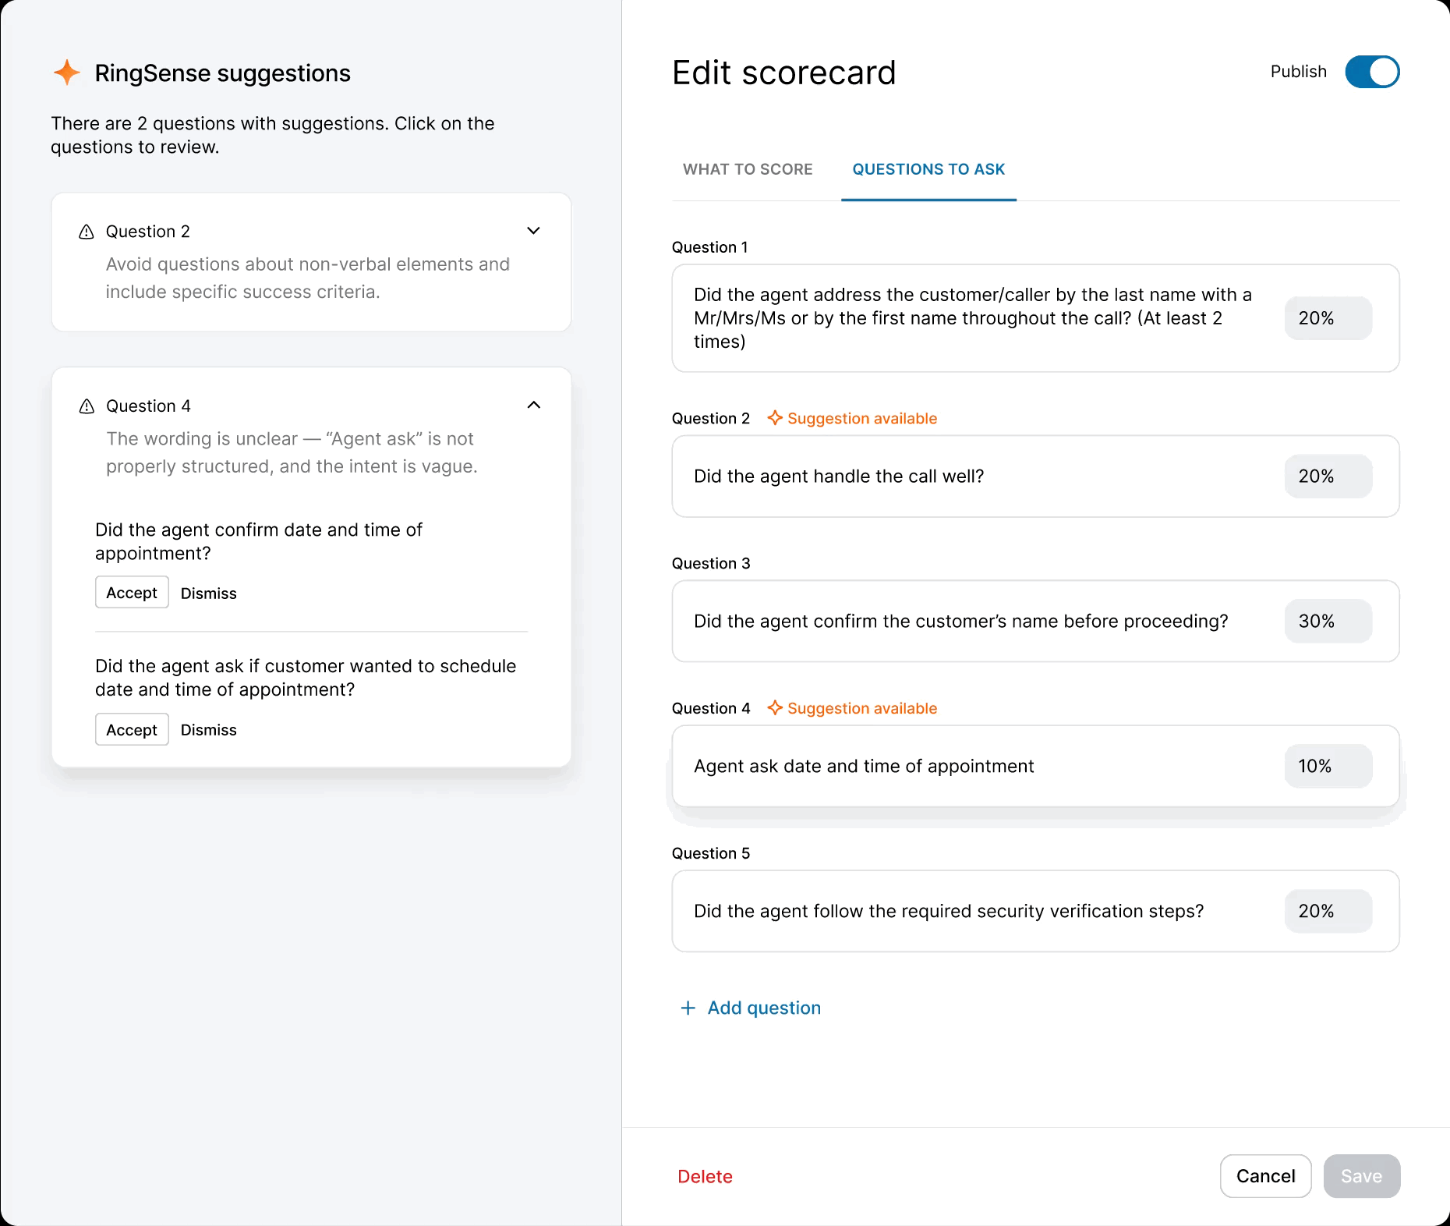Image resolution: width=1450 pixels, height=1226 pixels.
Task: Click the plus icon beside Add question
Action: (688, 1008)
